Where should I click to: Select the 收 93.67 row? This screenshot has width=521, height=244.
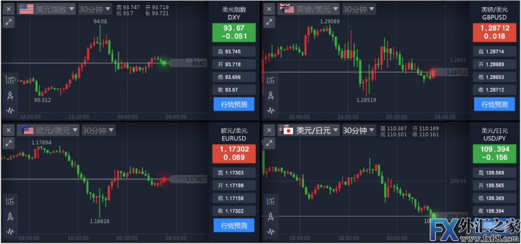click(x=234, y=90)
